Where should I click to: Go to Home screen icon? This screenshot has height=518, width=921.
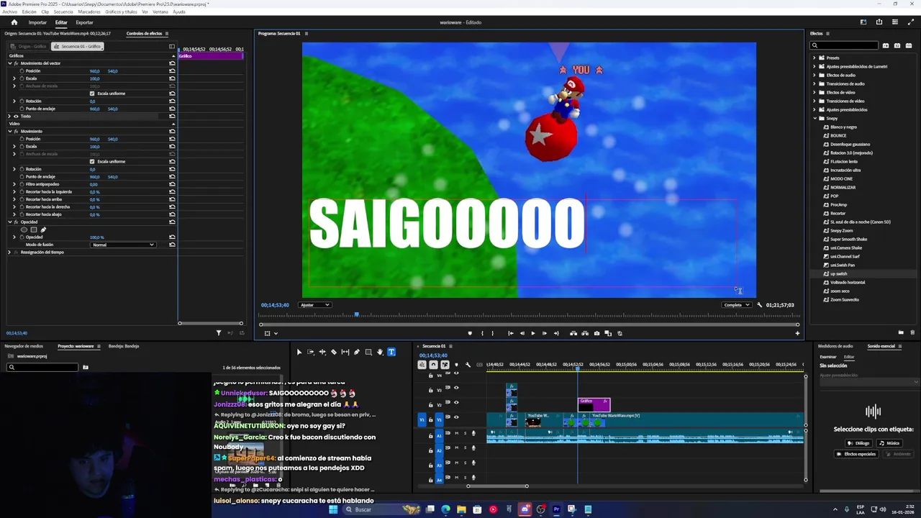click(14, 22)
